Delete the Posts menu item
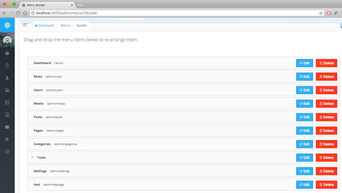 326,117
